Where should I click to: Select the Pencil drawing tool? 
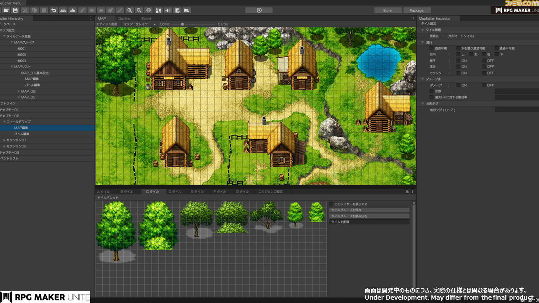[x=82, y=10]
